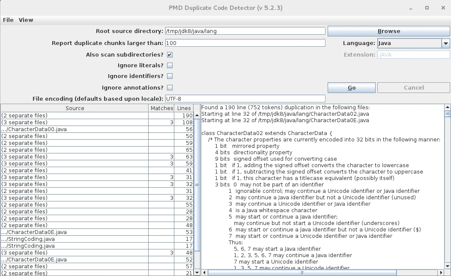
Task: Click the disabled Cancel button
Action: [413, 87]
